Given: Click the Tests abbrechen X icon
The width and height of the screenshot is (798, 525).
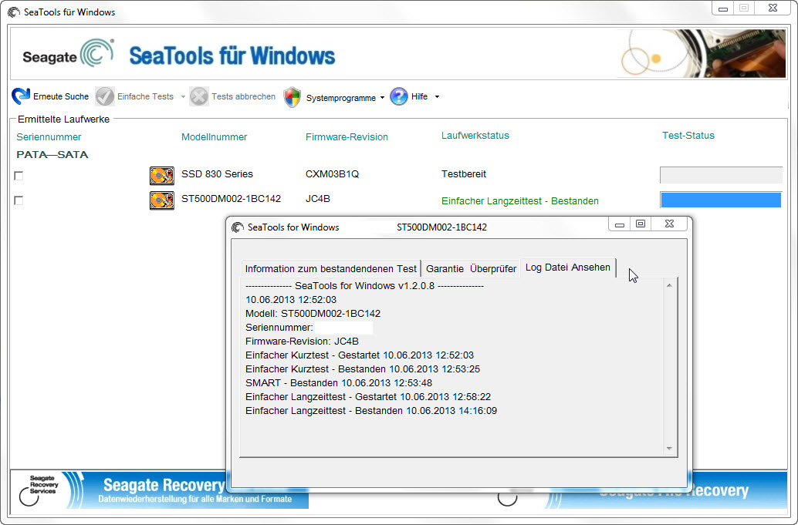Looking at the screenshot, I should pos(199,96).
